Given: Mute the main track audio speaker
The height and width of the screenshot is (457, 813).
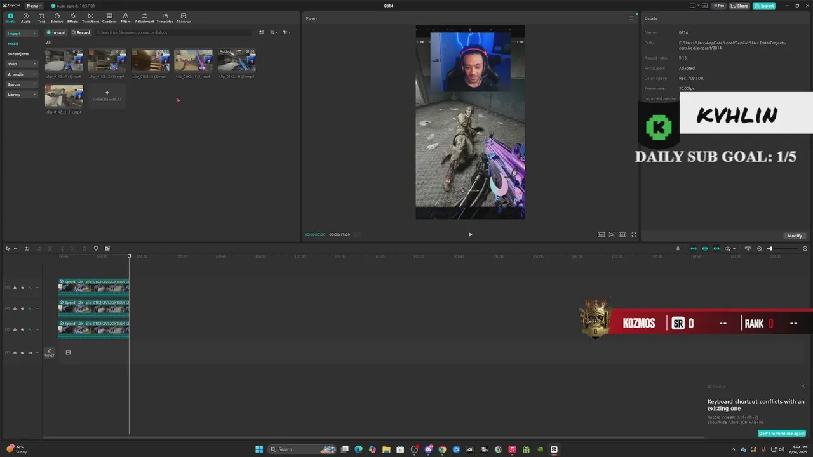Looking at the screenshot, I should point(30,352).
